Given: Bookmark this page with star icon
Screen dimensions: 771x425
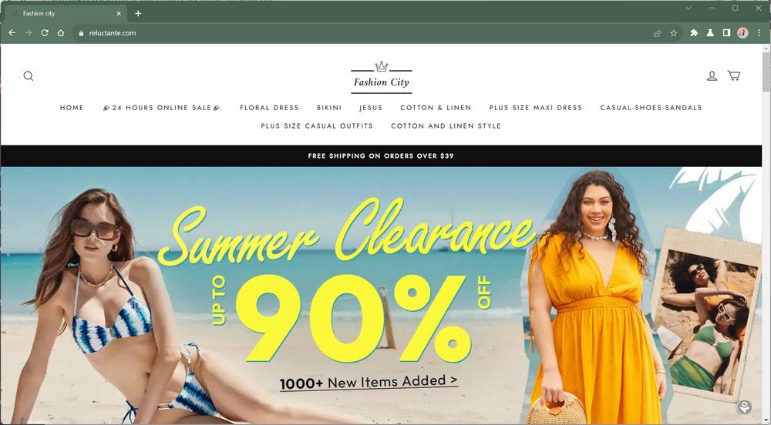Looking at the screenshot, I should (674, 33).
